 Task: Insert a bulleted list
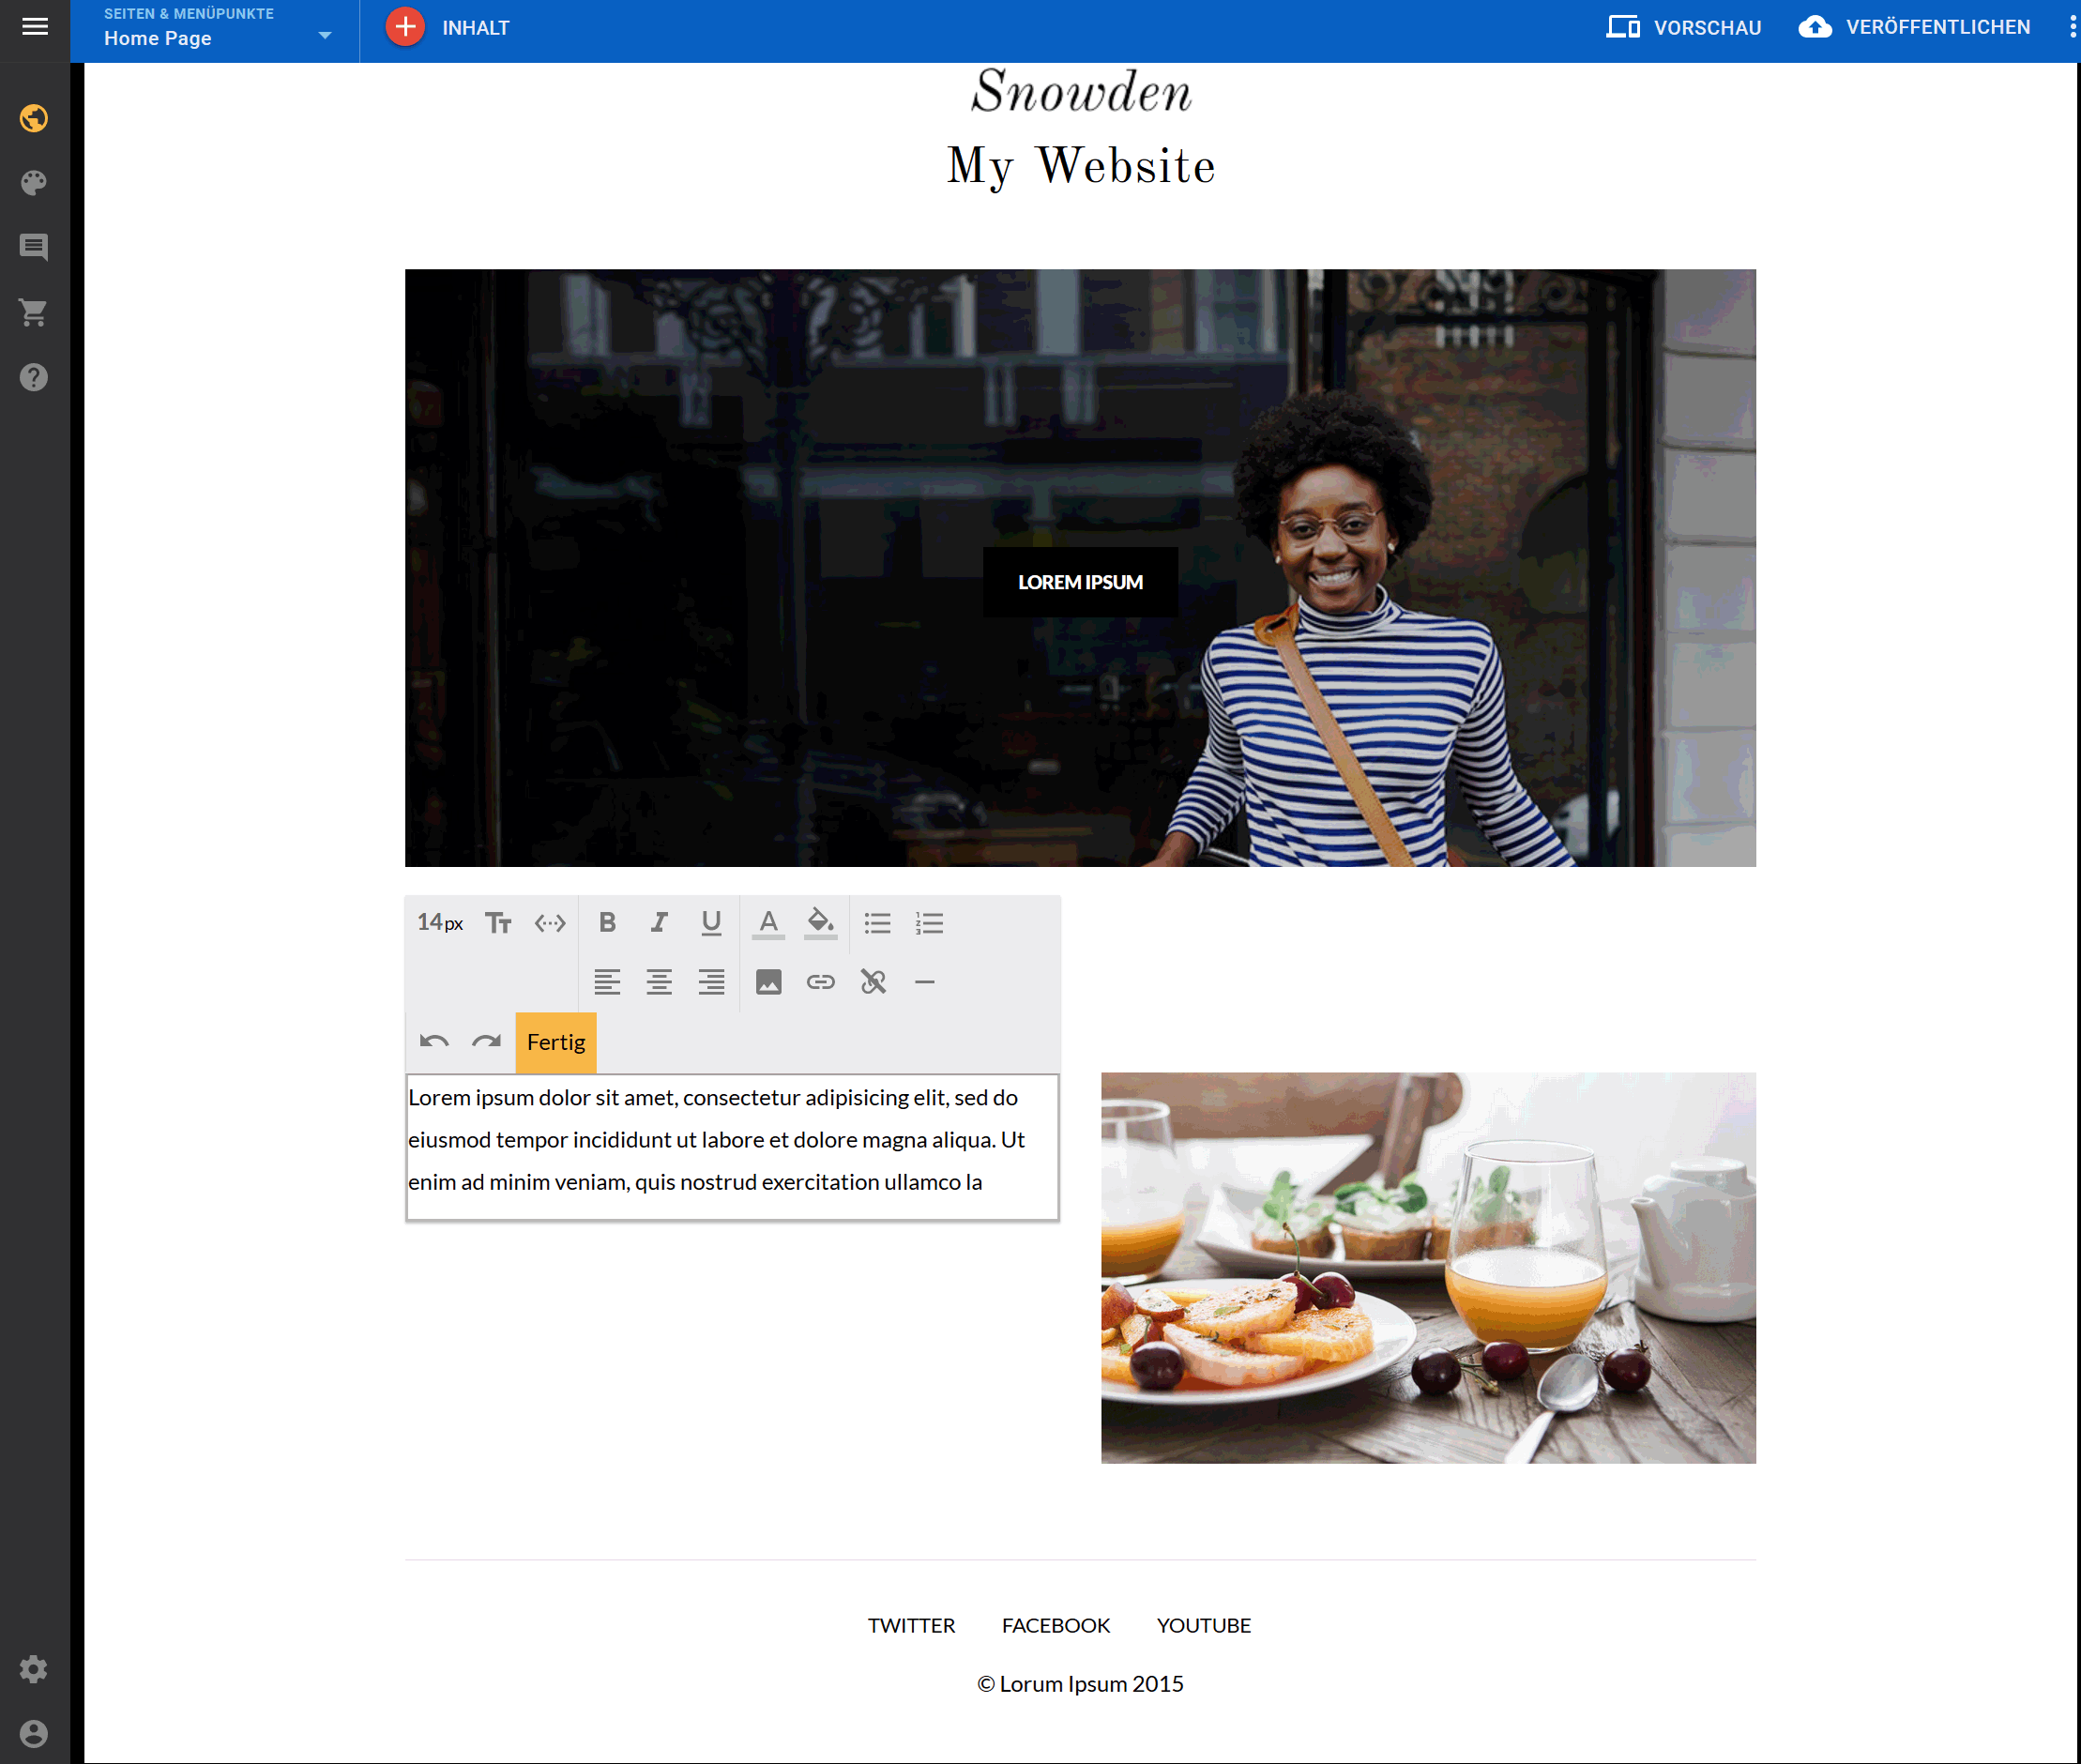pyautogui.click(x=877, y=922)
